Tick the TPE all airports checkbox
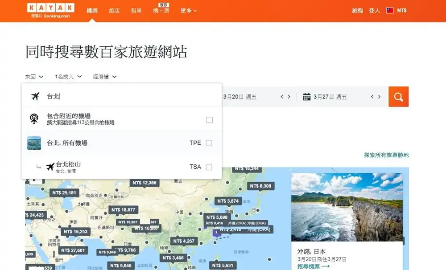 coord(209,143)
